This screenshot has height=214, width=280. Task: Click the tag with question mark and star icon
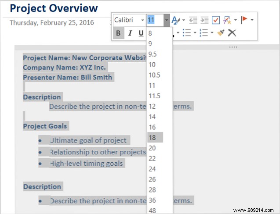click(x=227, y=20)
